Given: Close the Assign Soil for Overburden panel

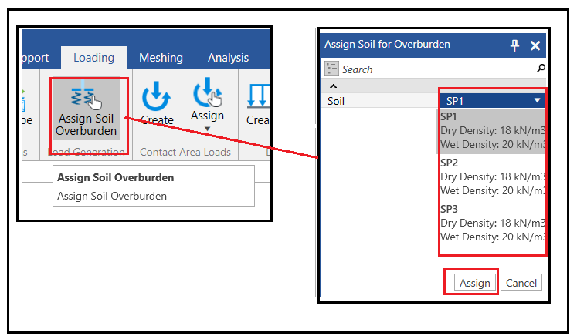Looking at the screenshot, I should coord(535,45).
